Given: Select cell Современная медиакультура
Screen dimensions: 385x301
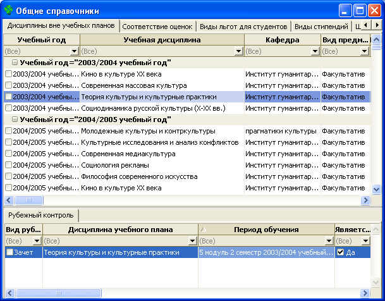Looking at the screenshot, I should point(162,154).
